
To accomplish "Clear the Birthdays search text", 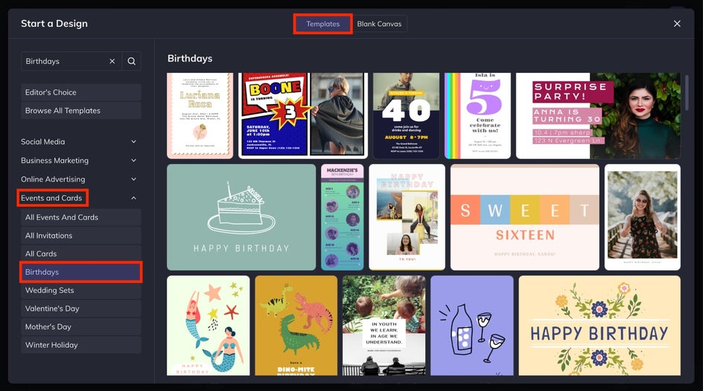I will 112,61.
